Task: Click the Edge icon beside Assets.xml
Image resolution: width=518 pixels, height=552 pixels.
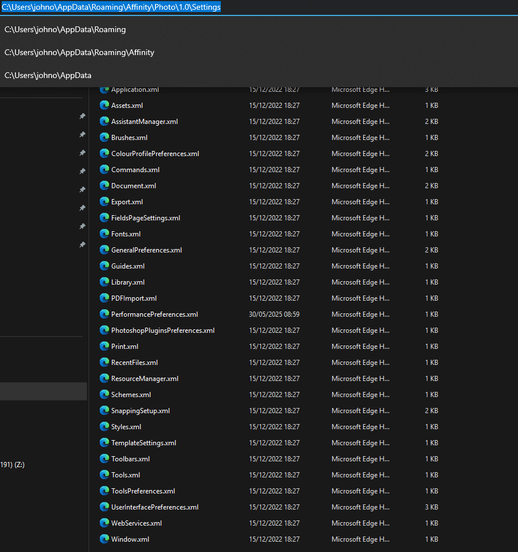Action: [104, 105]
